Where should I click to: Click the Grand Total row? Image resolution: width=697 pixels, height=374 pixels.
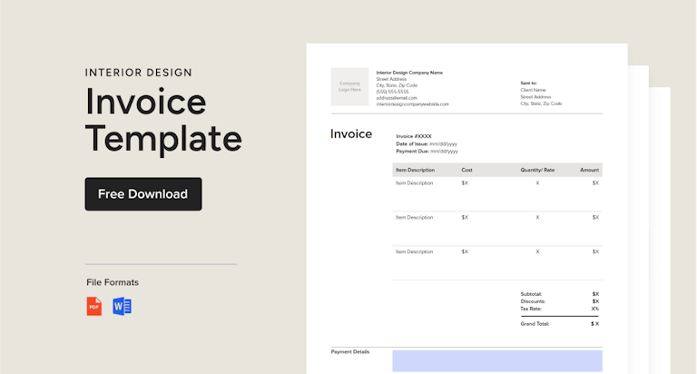[x=559, y=323]
